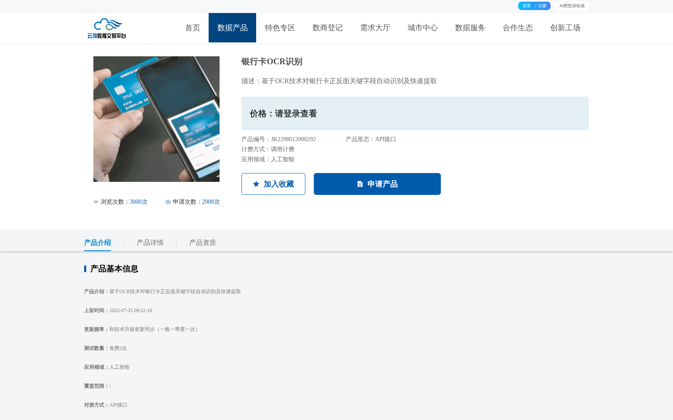Click 应用领域：人工智能 under the price banner
Image resolution: width=673 pixels, height=420 pixels.
click(268, 160)
